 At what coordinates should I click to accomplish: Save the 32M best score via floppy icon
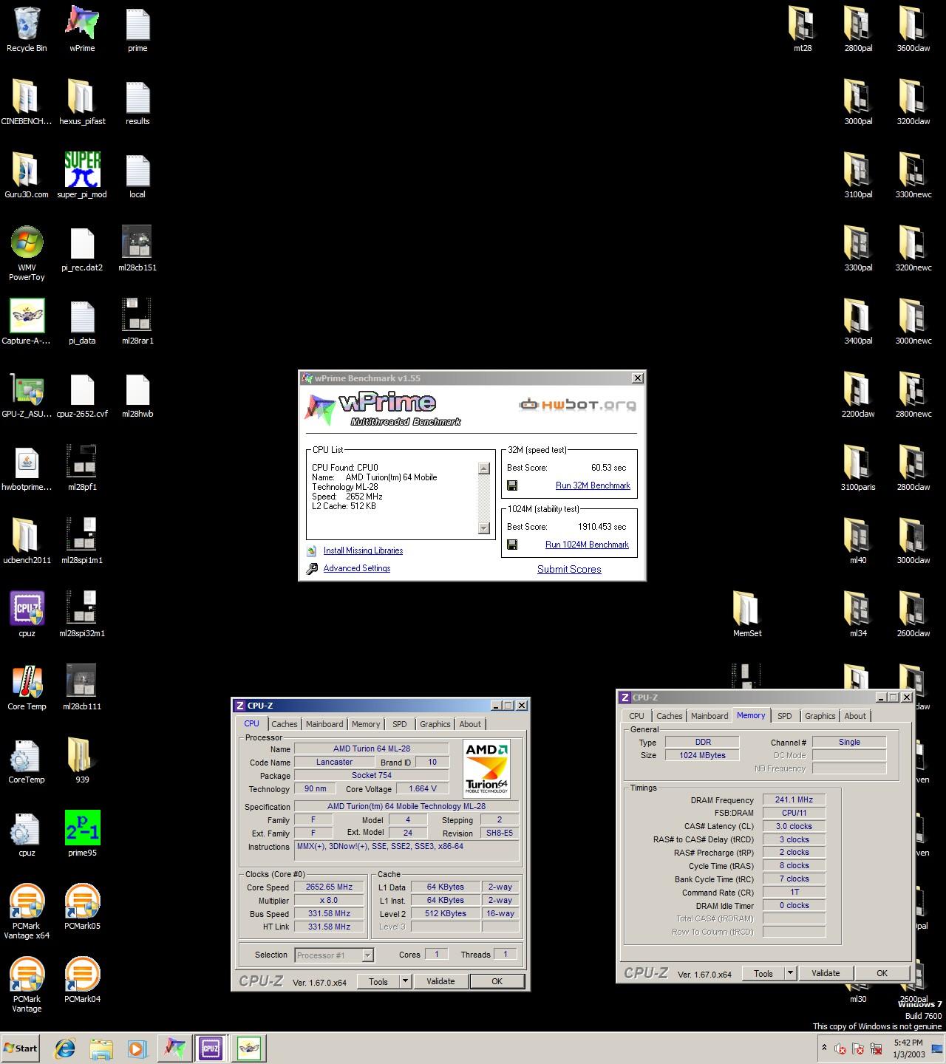pos(512,485)
